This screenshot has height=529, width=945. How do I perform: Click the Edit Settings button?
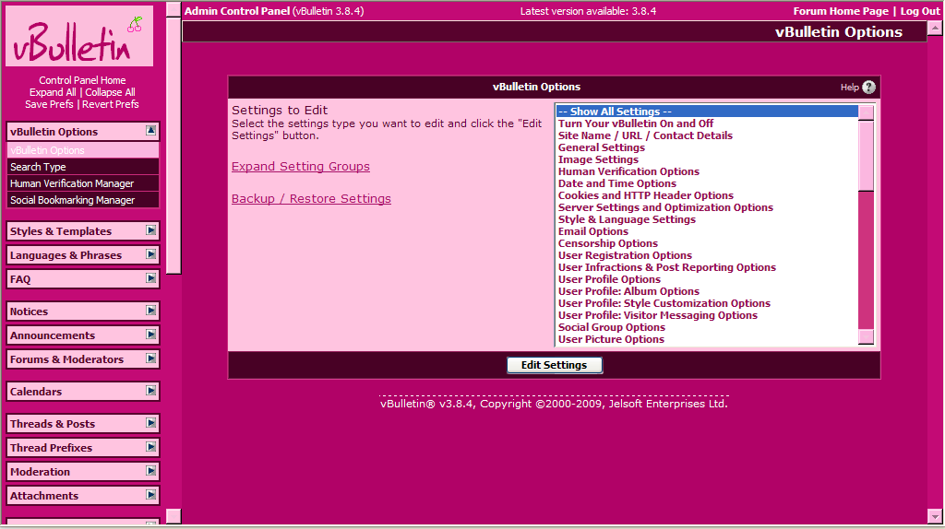[555, 365]
